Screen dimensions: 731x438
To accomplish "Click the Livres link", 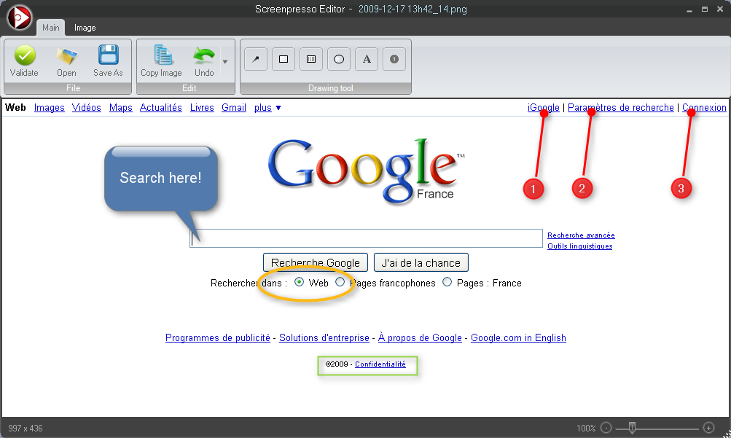I will click(202, 108).
